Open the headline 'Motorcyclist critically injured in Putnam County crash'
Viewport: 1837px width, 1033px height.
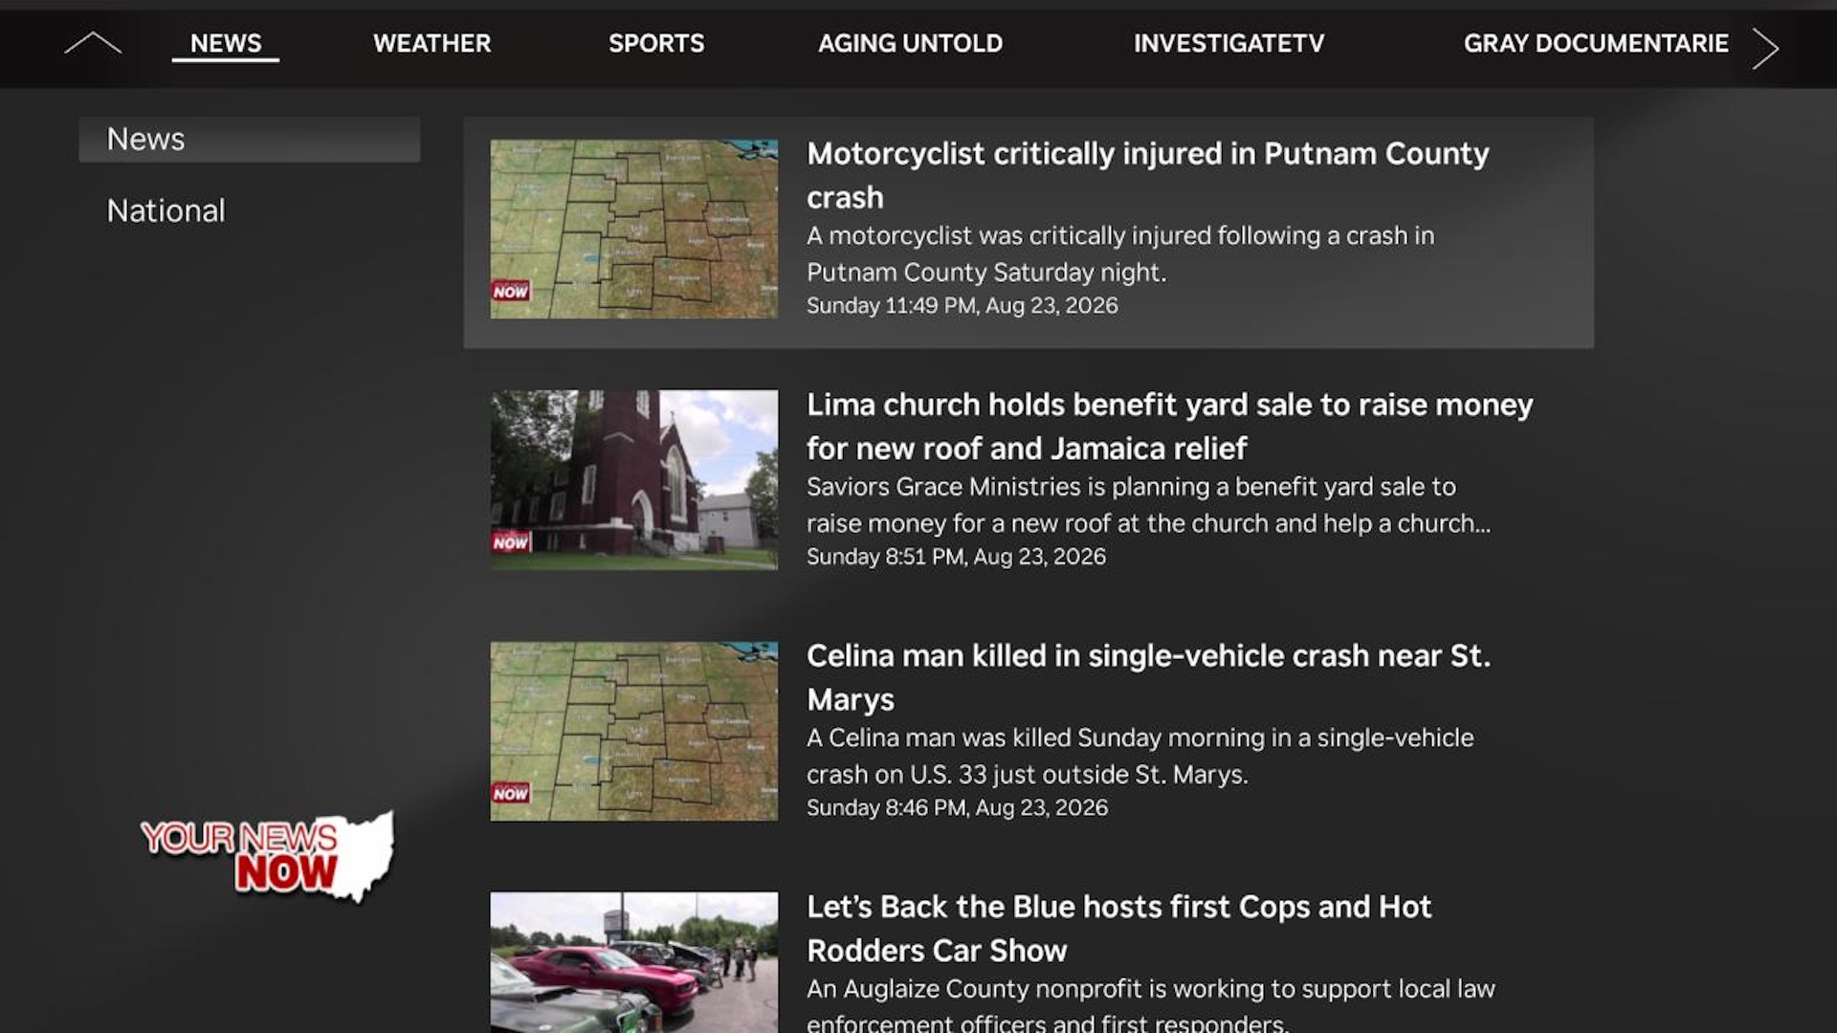click(x=1147, y=175)
